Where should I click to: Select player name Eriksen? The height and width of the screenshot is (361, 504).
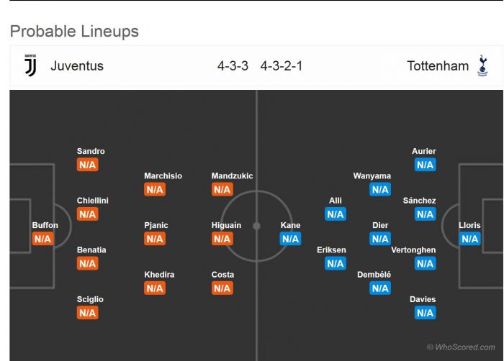point(331,250)
